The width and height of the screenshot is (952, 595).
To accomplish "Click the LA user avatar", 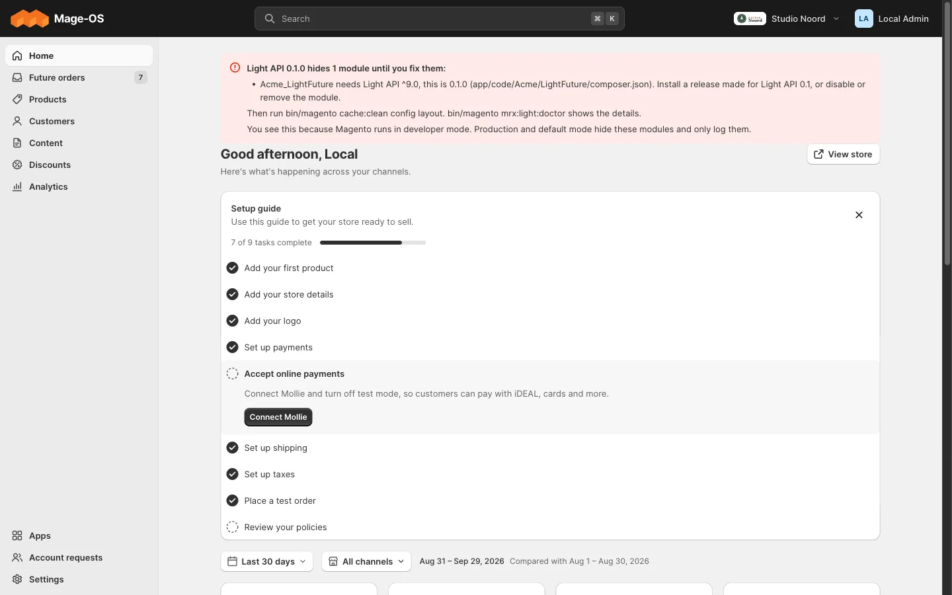I will point(863,19).
